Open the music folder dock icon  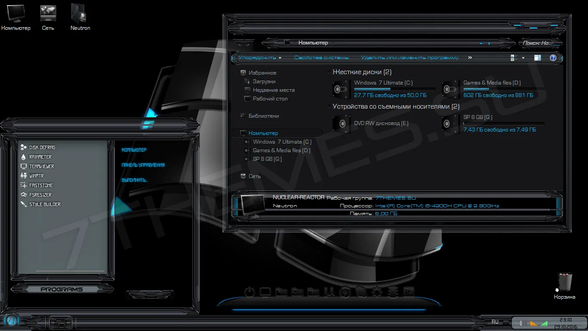tap(297, 292)
